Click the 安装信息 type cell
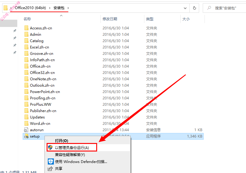The width and height of the screenshot is (246, 173). pyautogui.click(x=153, y=130)
